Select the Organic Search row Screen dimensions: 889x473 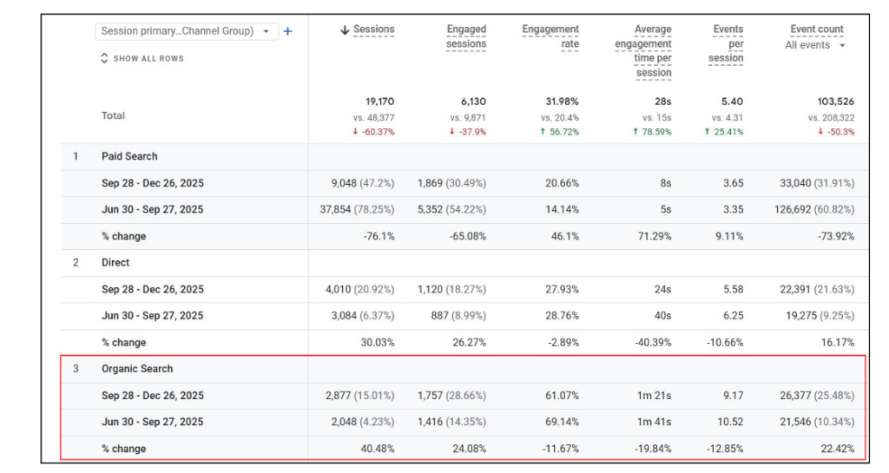point(137,369)
